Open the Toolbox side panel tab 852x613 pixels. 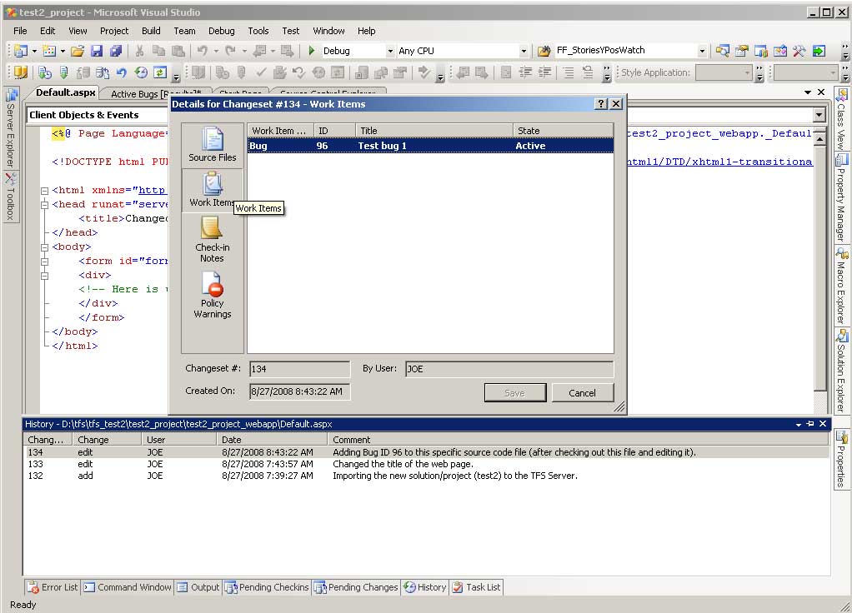tap(11, 197)
